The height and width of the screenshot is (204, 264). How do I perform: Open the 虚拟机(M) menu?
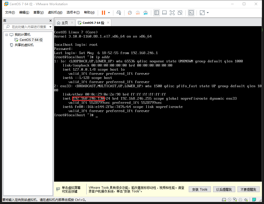click(55, 12)
